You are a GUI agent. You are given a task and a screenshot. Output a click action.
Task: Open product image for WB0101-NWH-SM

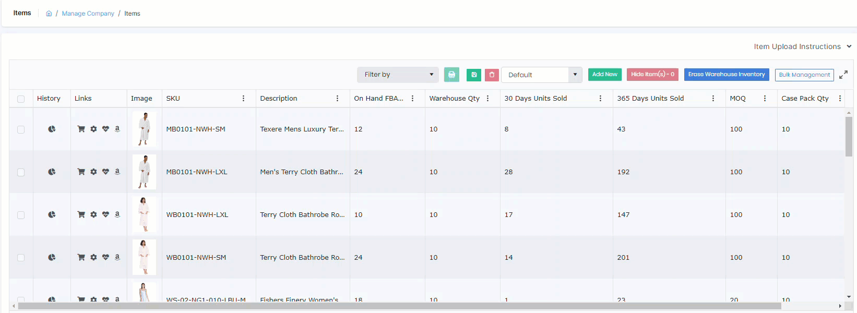point(144,257)
